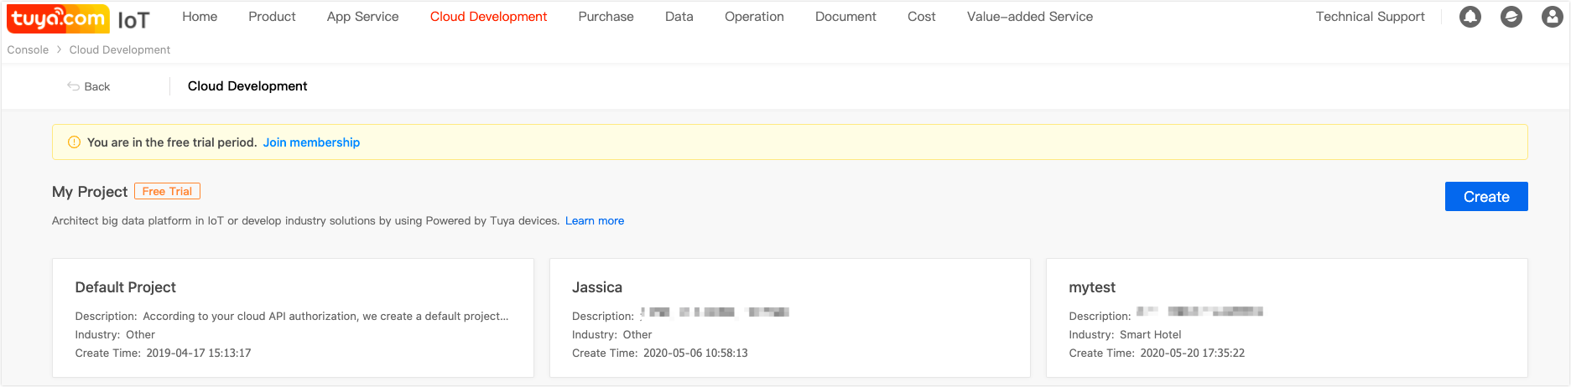The height and width of the screenshot is (387, 1571).
Task: Open the user account avatar icon
Action: (1553, 17)
